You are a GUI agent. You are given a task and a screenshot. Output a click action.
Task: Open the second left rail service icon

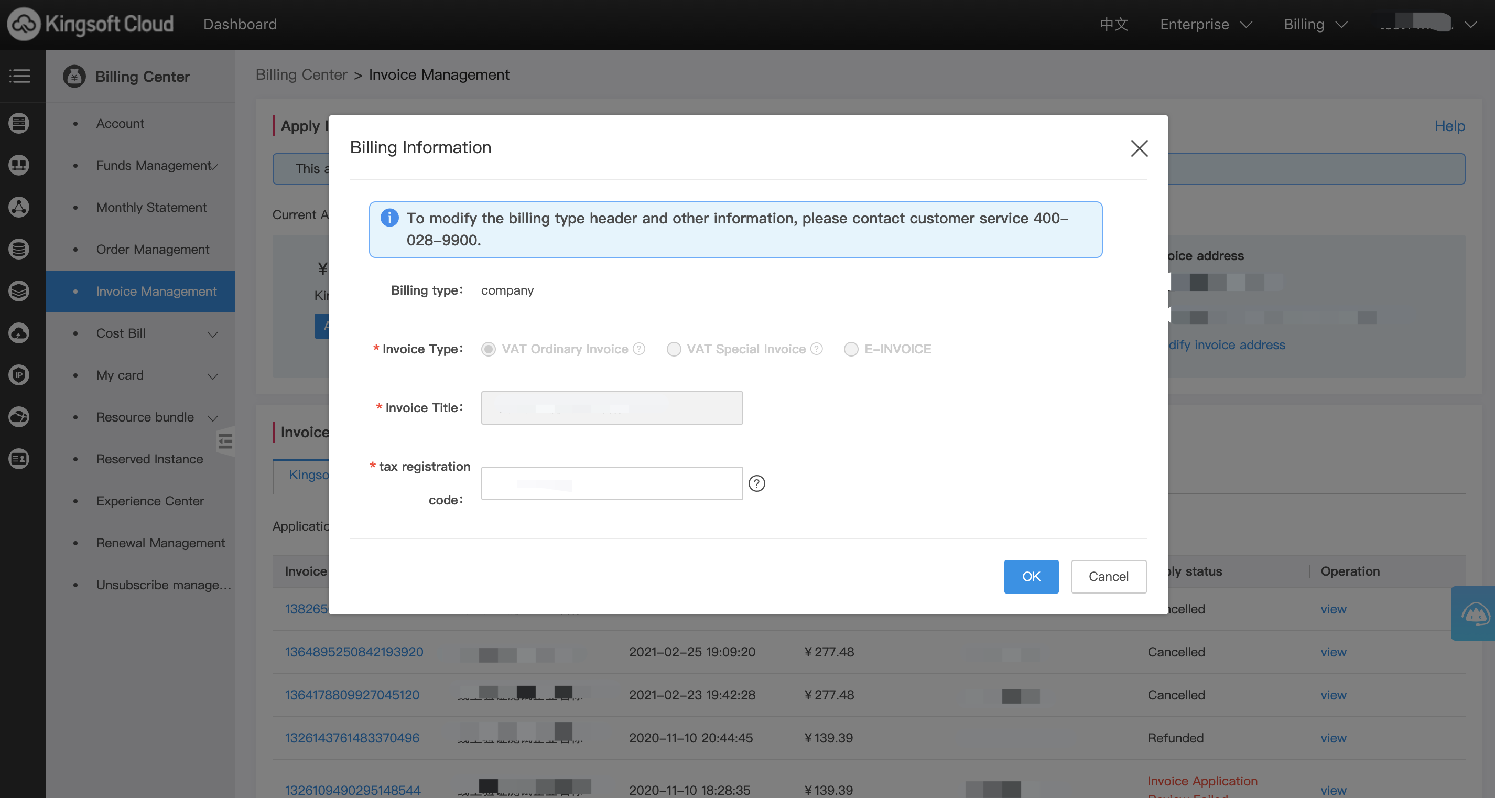click(19, 165)
